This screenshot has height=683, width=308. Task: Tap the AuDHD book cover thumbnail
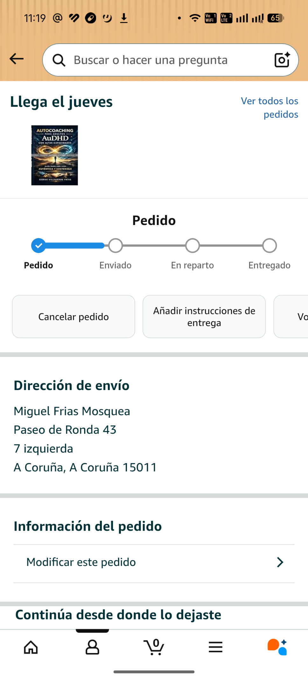click(x=54, y=155)
